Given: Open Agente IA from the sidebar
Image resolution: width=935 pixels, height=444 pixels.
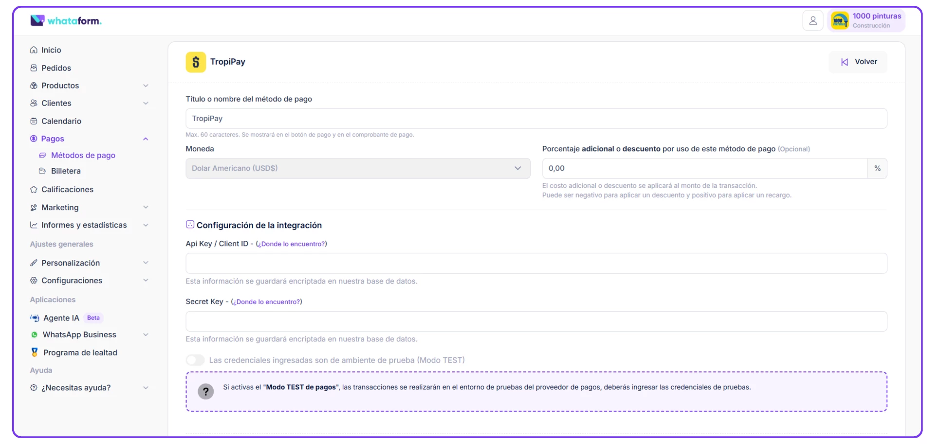Looking at the screenshot, I should click(x=61, y=318).
